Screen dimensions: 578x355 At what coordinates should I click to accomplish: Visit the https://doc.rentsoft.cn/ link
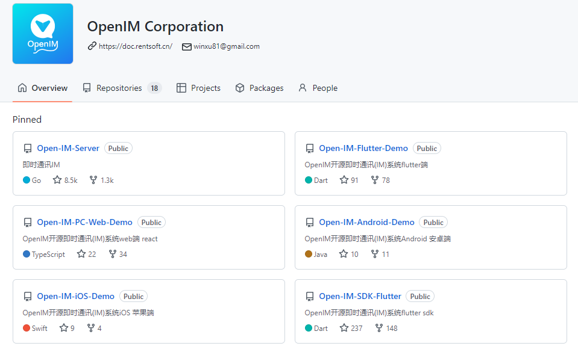(x=135, y=46)
